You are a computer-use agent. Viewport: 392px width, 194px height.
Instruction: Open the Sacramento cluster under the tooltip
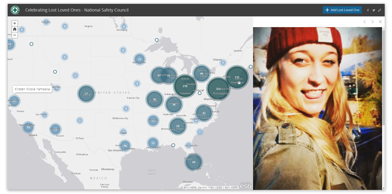click(x=14, y=101)
